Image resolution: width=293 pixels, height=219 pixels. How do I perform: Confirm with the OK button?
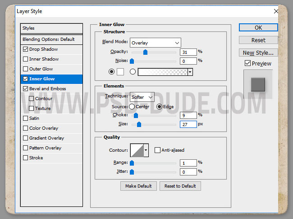coord(258,27)
